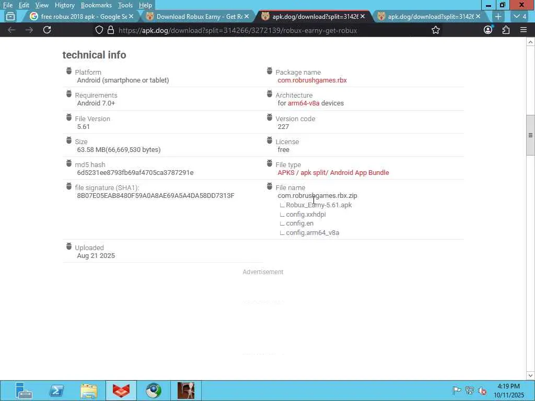This screenshot has height=401, width=535.
Task: Close the last apk.dog download tab
Action: pyautogui.click(x=478, y=16)
